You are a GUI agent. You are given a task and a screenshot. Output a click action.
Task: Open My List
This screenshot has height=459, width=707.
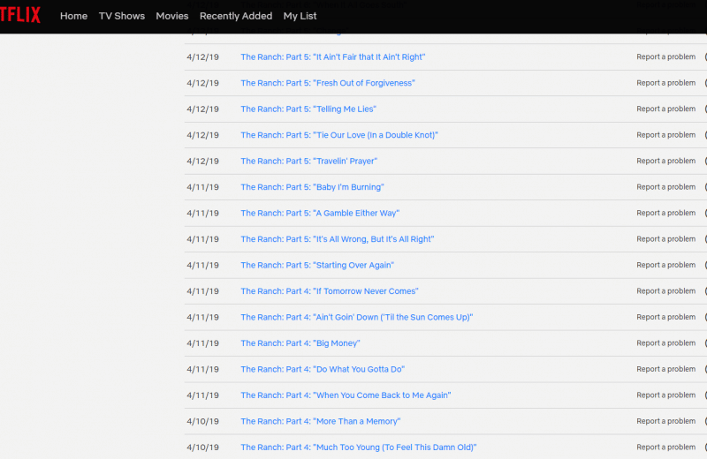[x=300, y=16]
